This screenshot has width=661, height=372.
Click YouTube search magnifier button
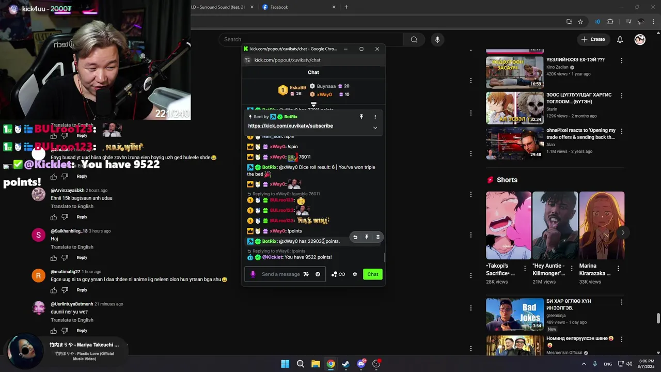coord(414,39)
